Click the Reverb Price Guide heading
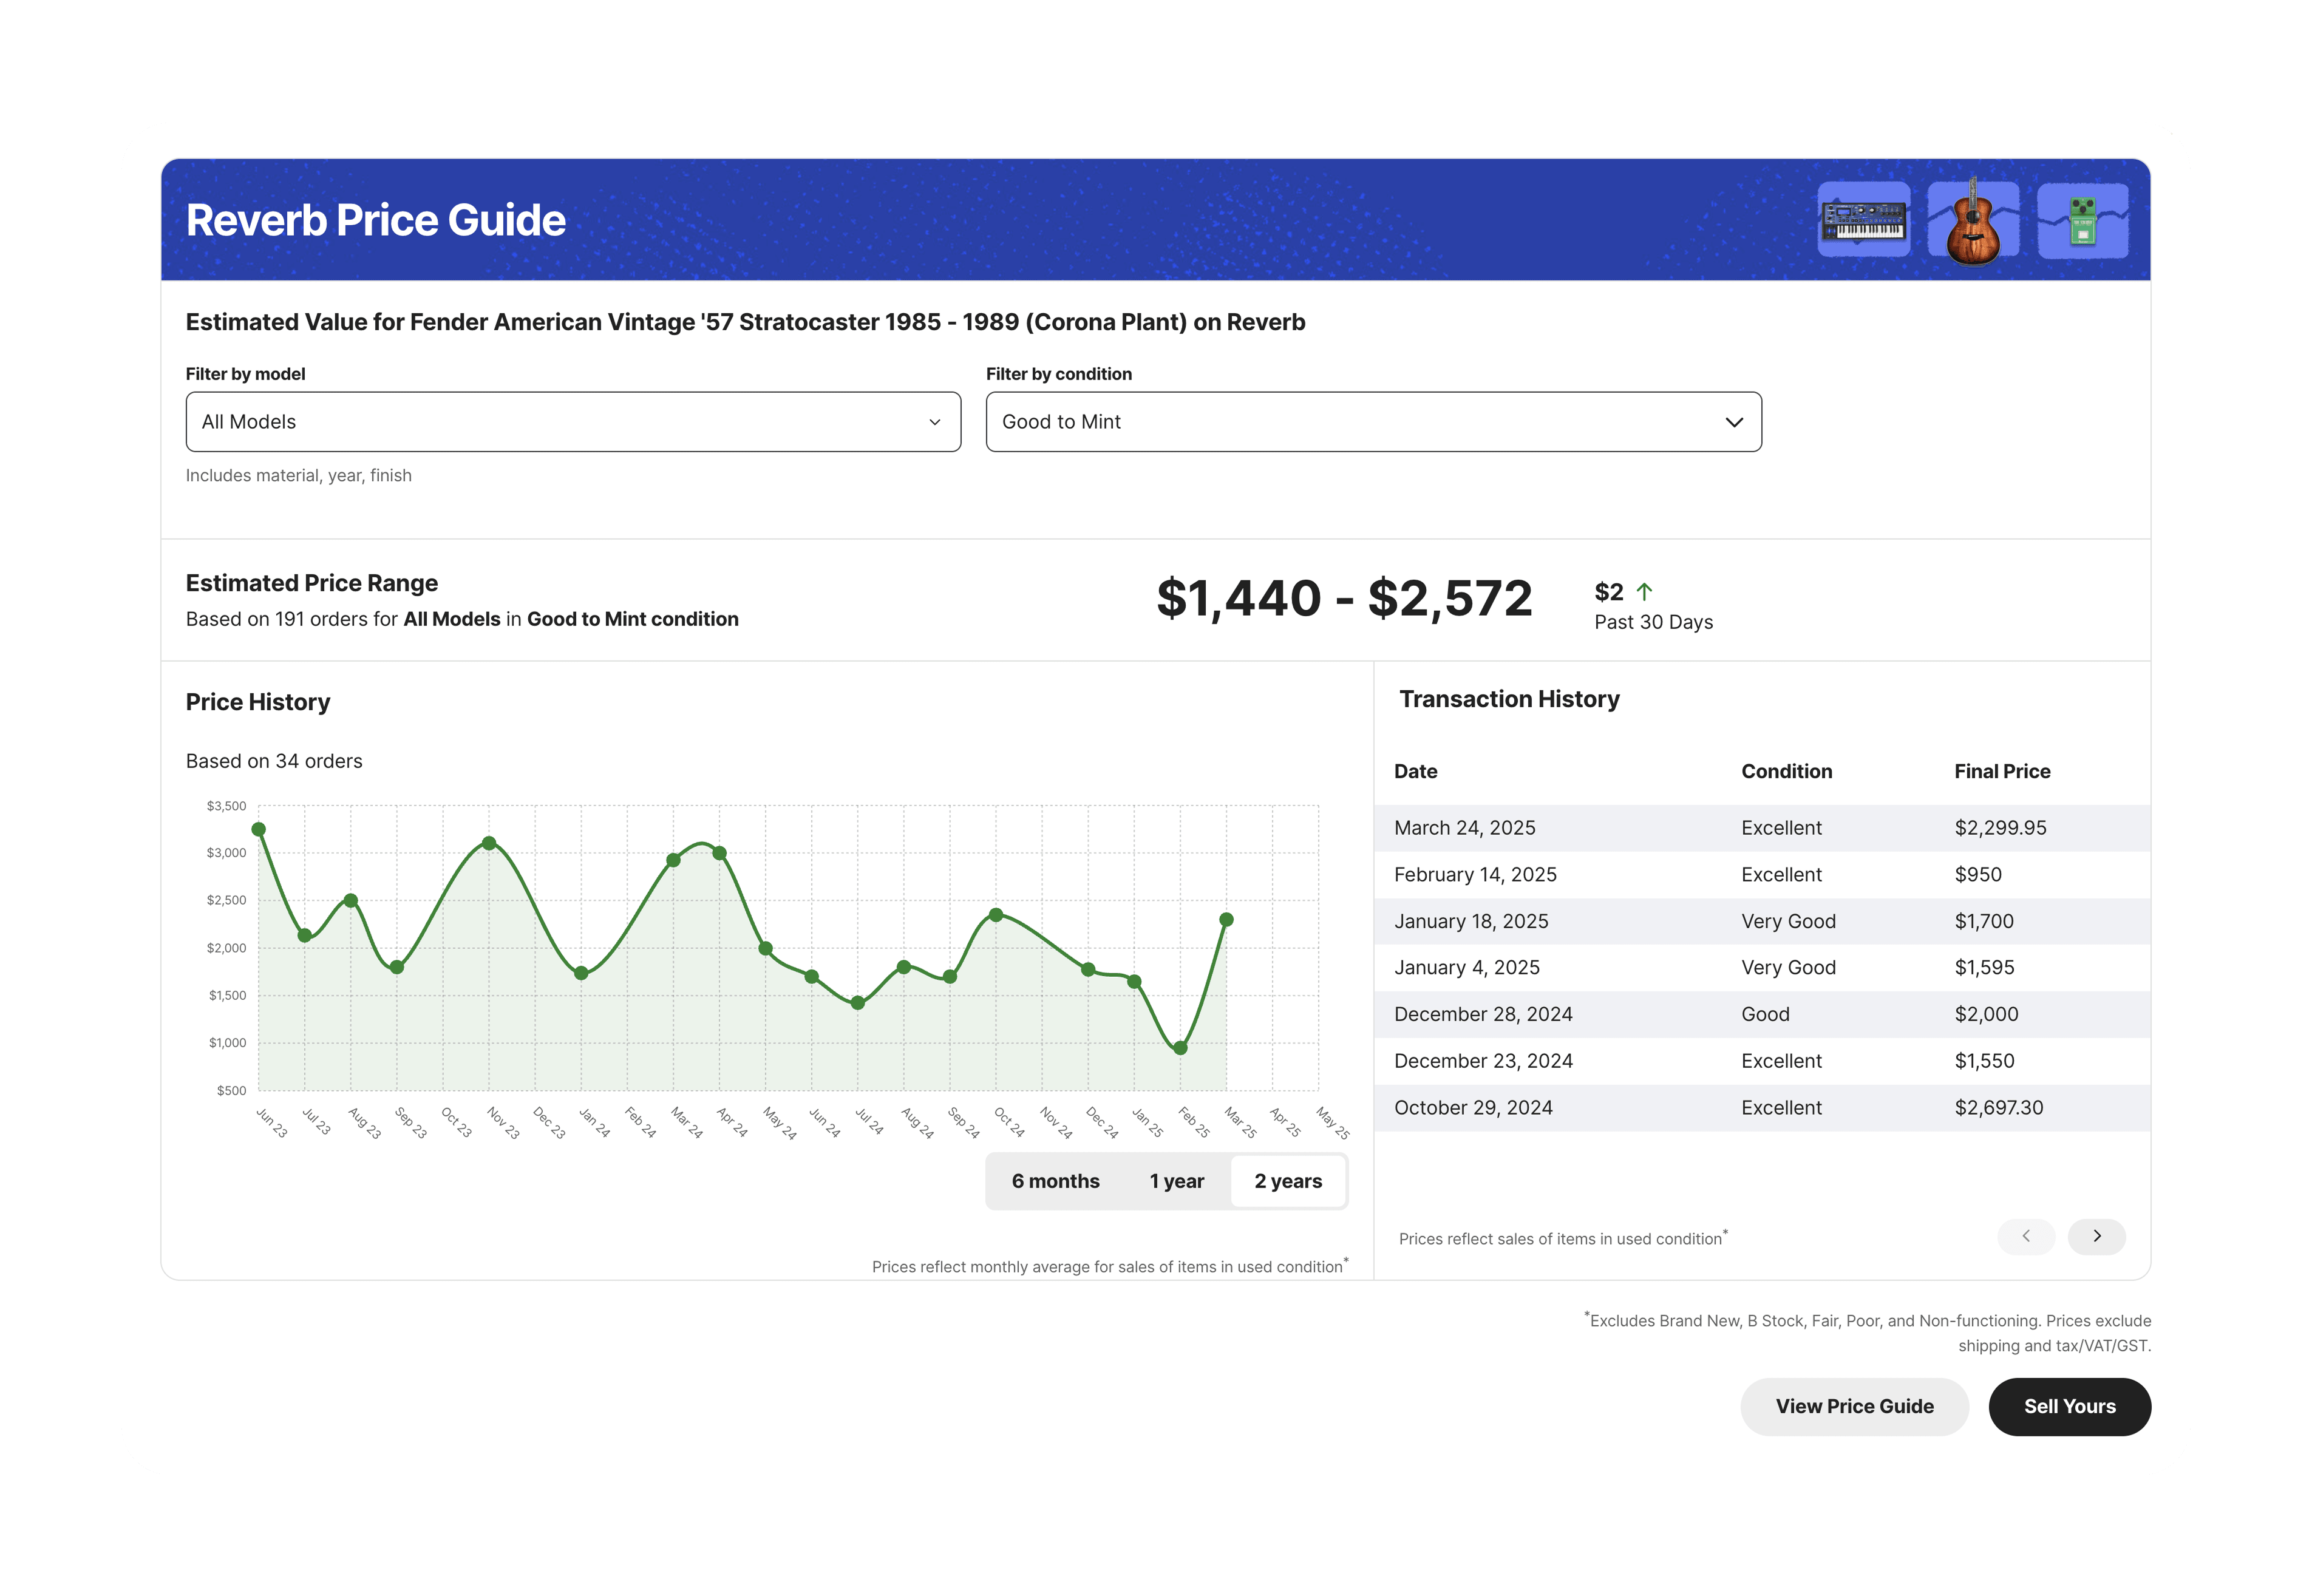This screenshot has width=2312, height=1596. [x=375, y=219]
